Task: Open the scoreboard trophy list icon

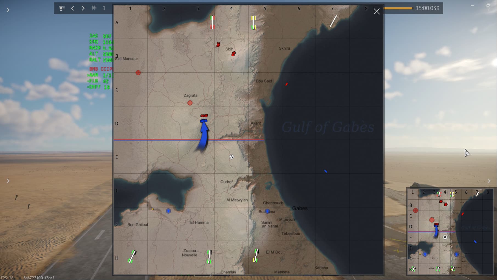Action: point(62,8)
